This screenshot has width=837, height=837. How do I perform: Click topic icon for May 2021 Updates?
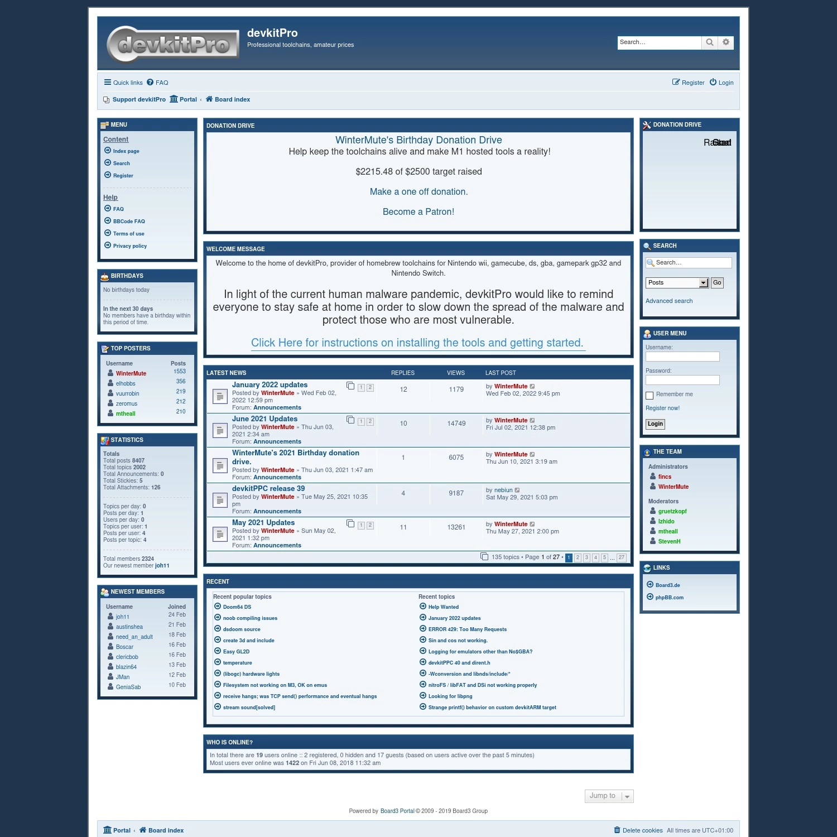tap(220, 535)
